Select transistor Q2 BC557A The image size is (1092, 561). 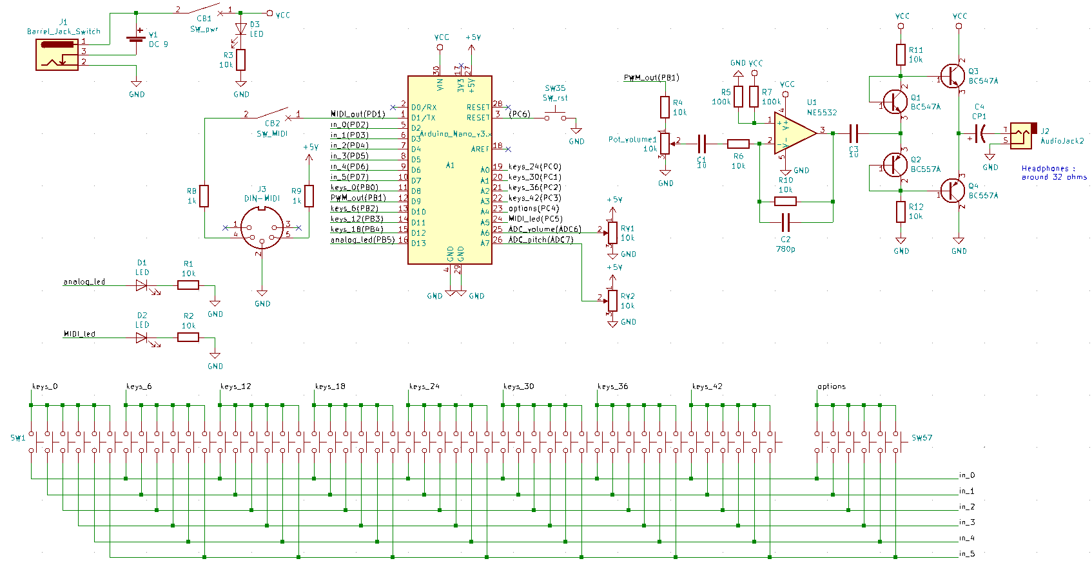[x=895, y=165]
